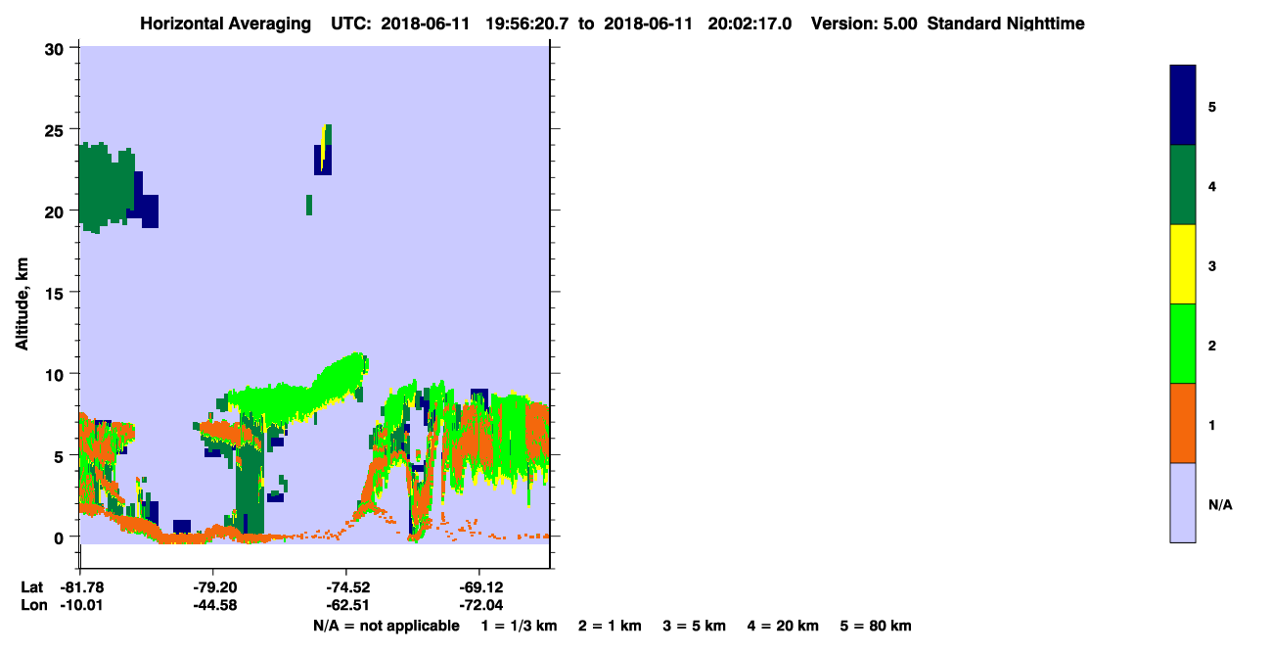The image size is (1272, 653).
Task: Click the large dark green feature near 21 km
Action: click(106, 188)
